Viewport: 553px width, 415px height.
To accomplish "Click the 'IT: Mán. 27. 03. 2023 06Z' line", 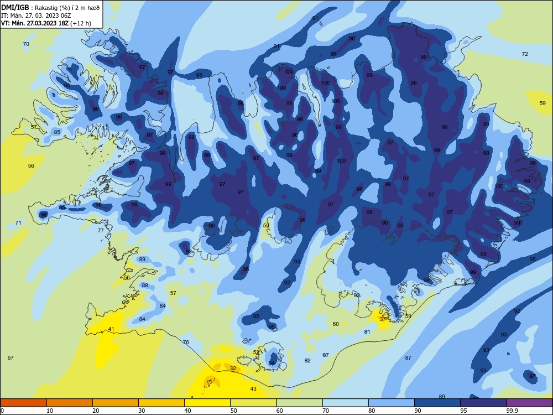I will pos(36,15).
